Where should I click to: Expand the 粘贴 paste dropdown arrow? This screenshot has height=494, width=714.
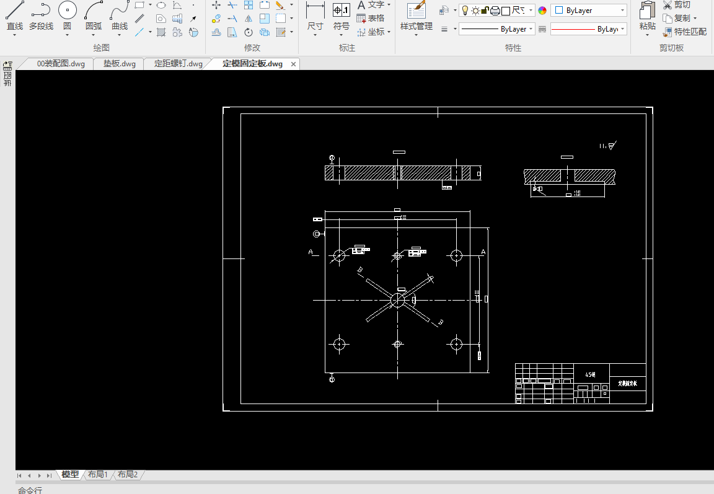[647, 35]
